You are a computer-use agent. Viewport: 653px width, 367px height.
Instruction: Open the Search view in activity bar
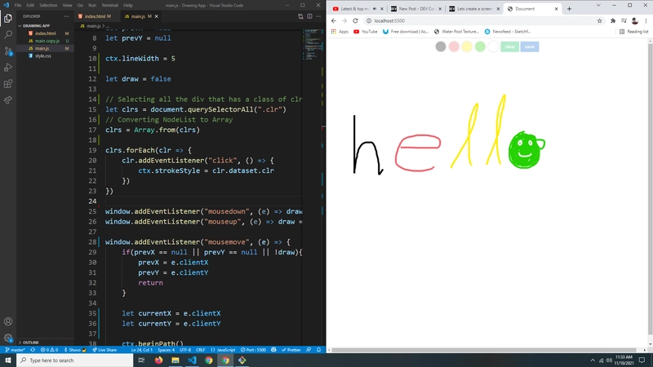click(8, 34)
